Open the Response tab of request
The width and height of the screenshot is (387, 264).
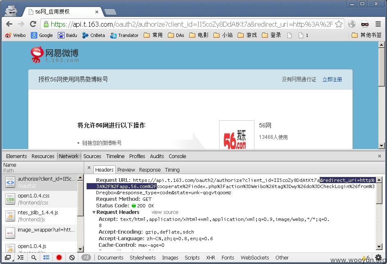pyautogui.click(x=150, y=170)
